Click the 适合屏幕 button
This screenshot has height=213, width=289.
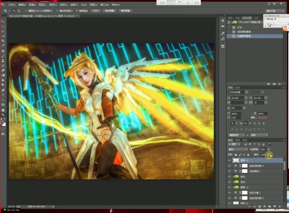109,11
